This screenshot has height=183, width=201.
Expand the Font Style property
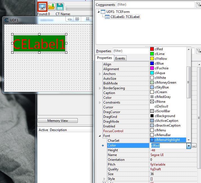click(x=104, y=179)
